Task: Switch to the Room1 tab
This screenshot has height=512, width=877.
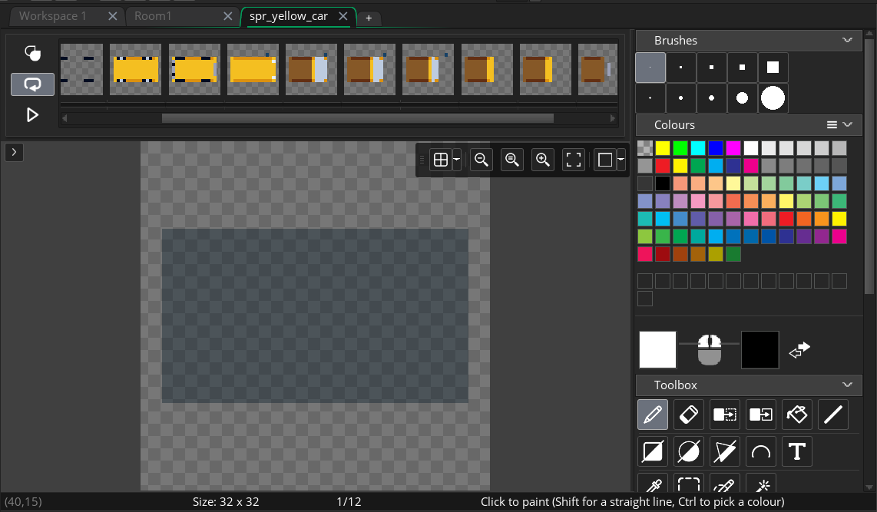Action: 153,16
